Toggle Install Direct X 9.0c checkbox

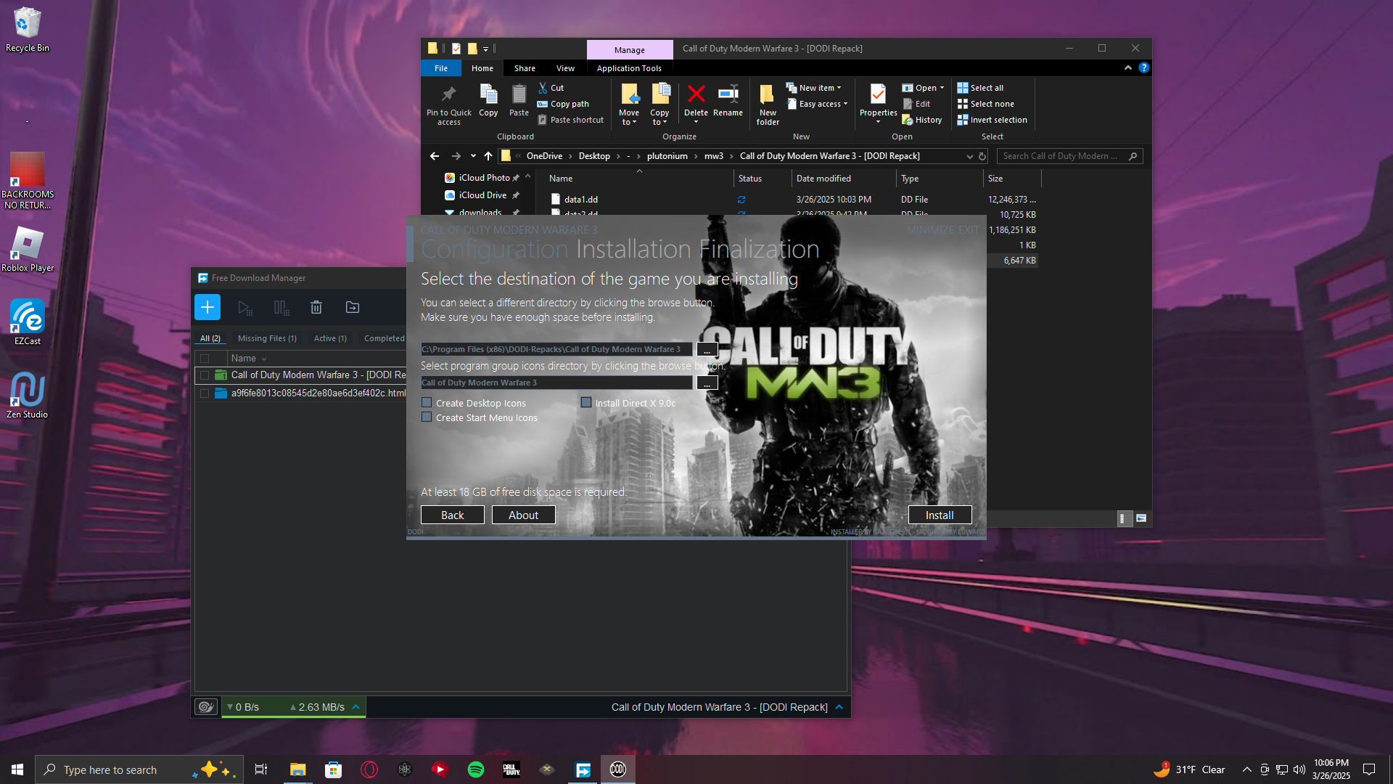tap(586, 403)
